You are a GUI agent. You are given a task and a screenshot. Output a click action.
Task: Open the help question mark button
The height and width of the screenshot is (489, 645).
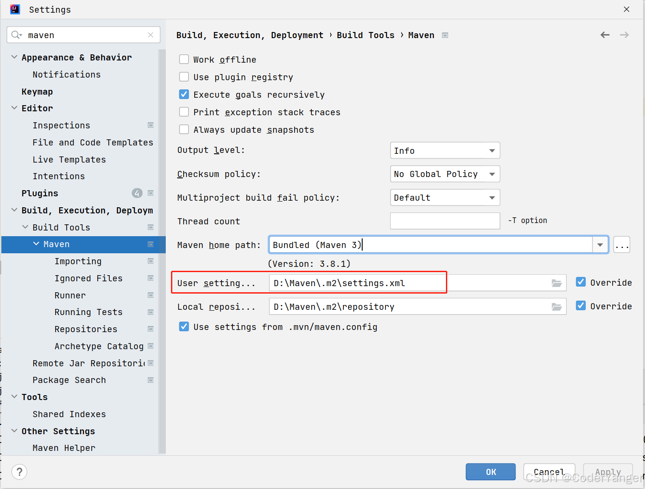click(19, 472)
